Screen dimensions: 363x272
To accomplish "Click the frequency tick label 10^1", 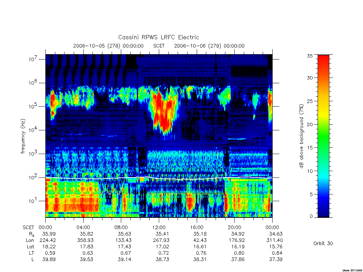I will coord(33,201).
